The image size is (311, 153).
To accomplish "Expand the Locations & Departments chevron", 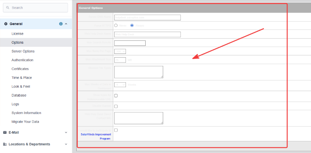I will point(66,144).
